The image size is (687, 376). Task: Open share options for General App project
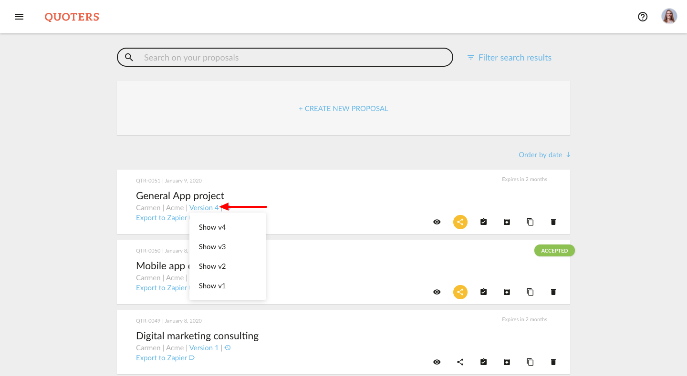pos(460,222)
